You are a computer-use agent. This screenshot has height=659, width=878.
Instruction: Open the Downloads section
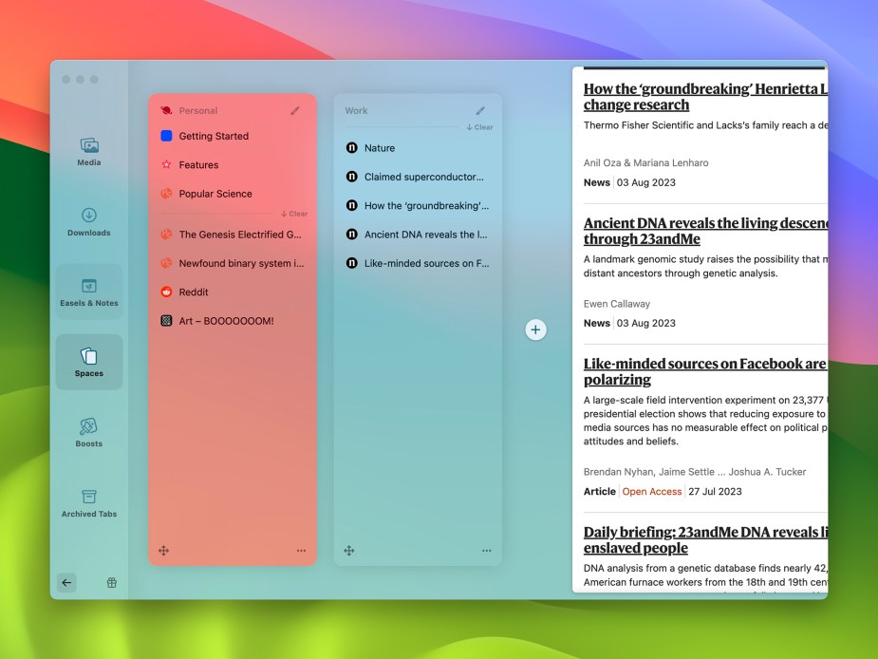point(89,220)
